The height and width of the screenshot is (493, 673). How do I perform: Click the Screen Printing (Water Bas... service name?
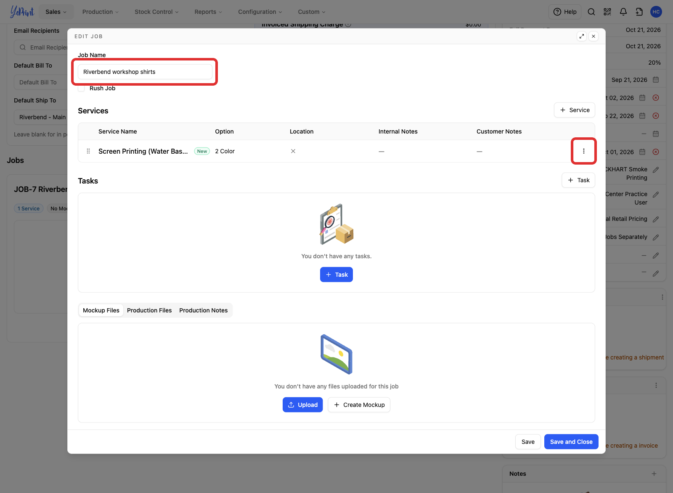[143, 151]
